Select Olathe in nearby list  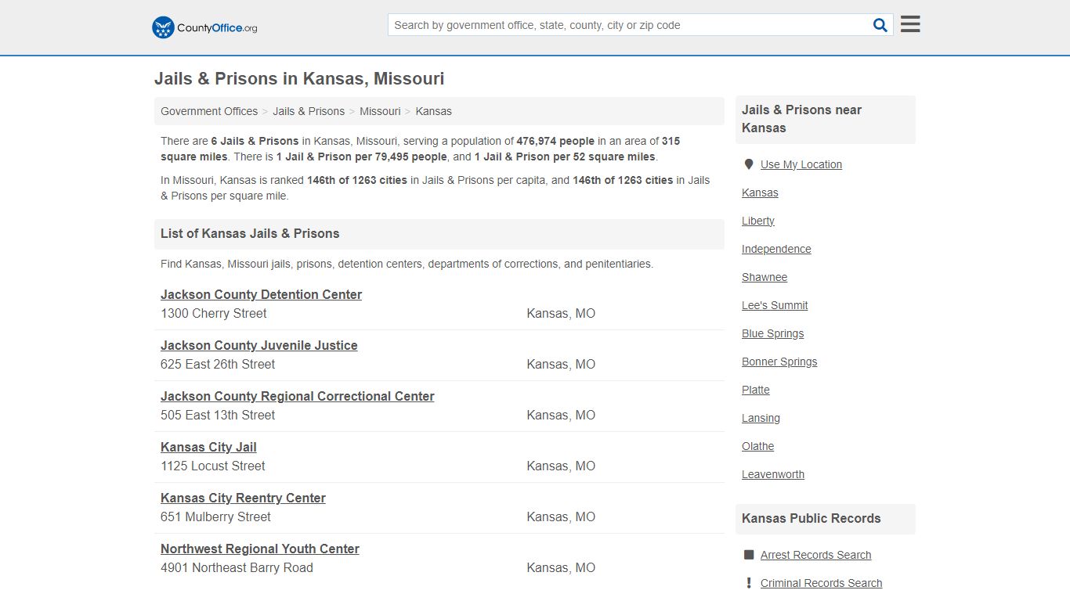coord(757,446)
